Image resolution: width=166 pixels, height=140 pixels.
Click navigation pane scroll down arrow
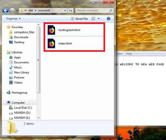point(39,118)
